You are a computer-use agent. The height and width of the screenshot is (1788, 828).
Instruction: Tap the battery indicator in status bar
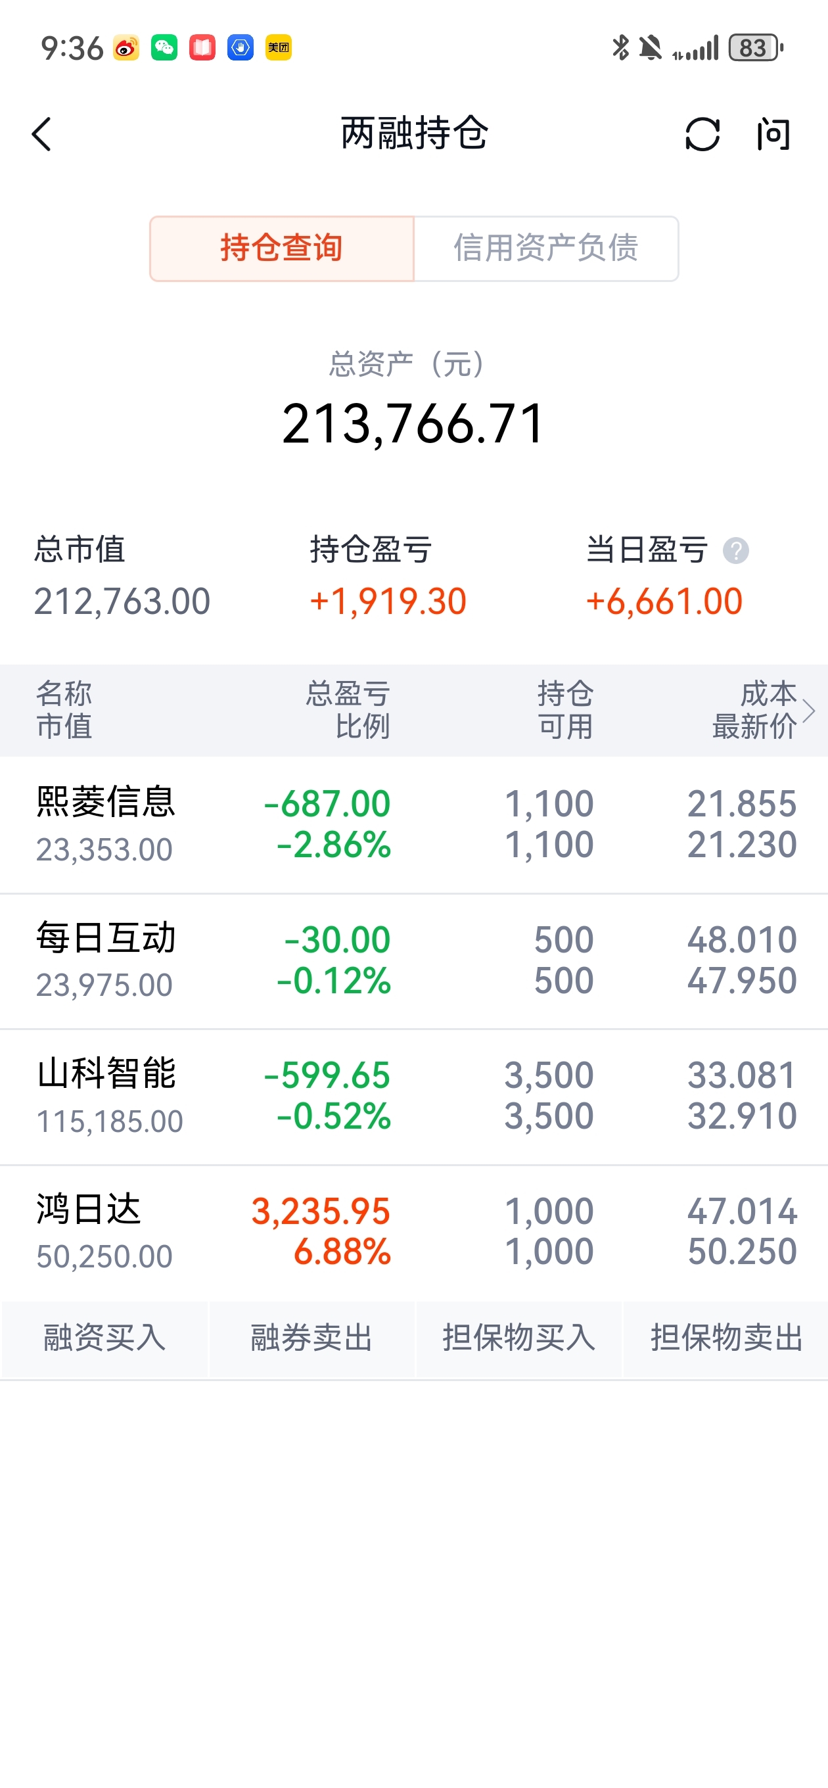pyautogui.click(x=755, y=48)
